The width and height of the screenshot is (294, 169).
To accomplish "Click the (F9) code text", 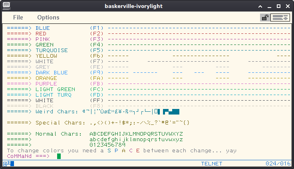I will 97,73.
